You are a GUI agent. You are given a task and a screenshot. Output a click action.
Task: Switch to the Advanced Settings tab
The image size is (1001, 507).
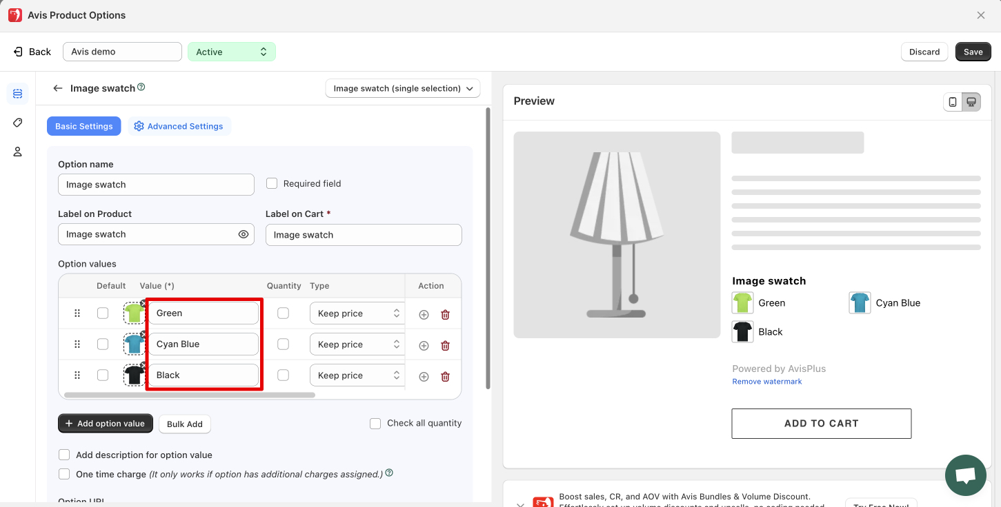click(x=179, y=126)
